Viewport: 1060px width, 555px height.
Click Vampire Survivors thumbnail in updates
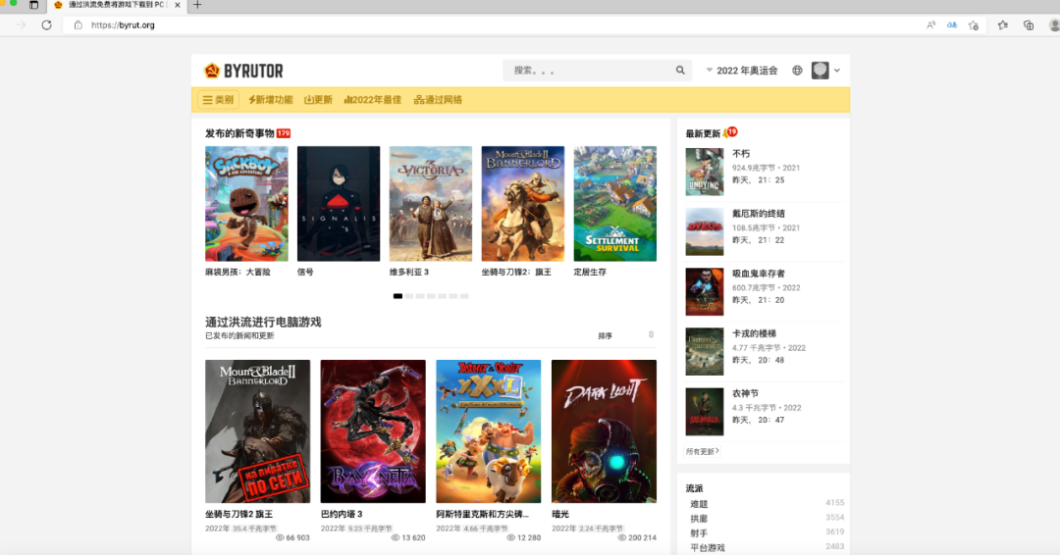pyautogui.click(x=705, y=291)
